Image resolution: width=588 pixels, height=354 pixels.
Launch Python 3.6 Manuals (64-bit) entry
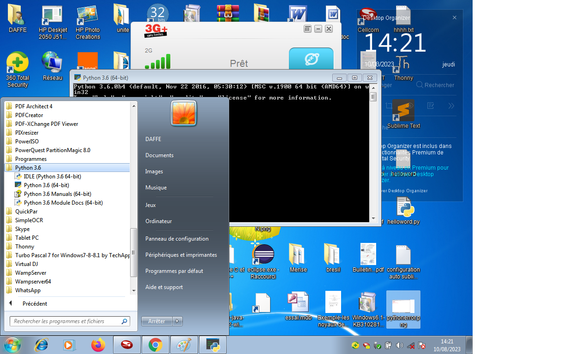coord(57,194)
